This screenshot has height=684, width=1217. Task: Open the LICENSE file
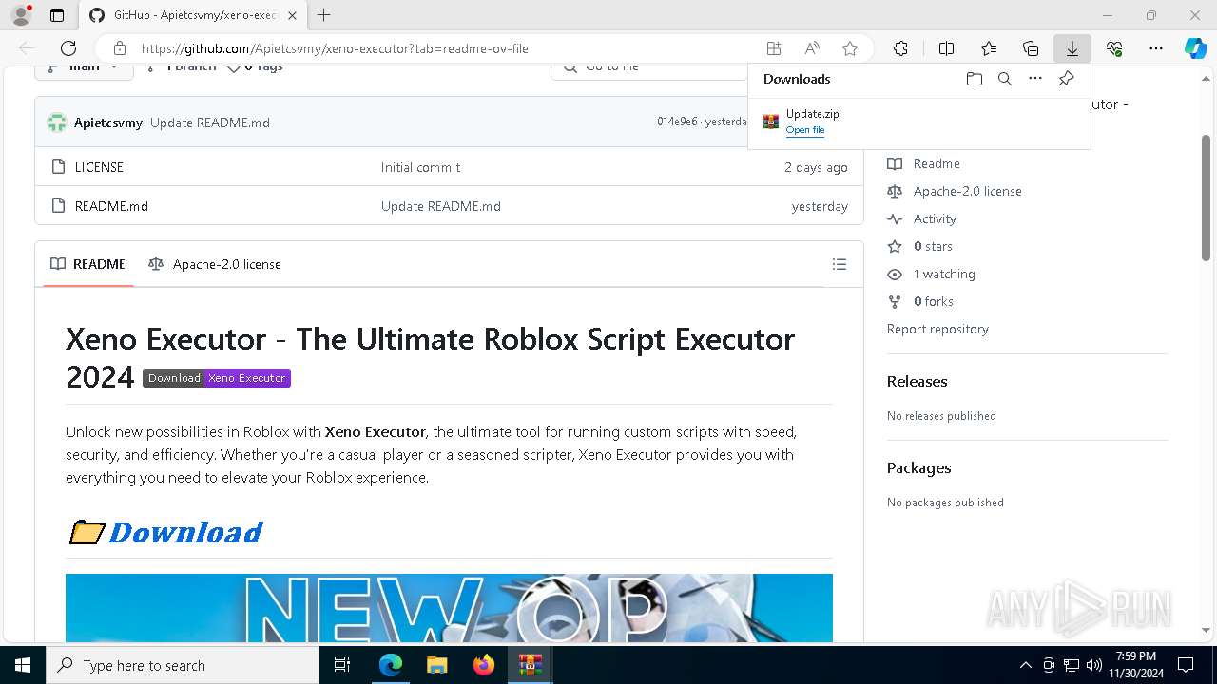pyautogui.click(x=99, y=167)
